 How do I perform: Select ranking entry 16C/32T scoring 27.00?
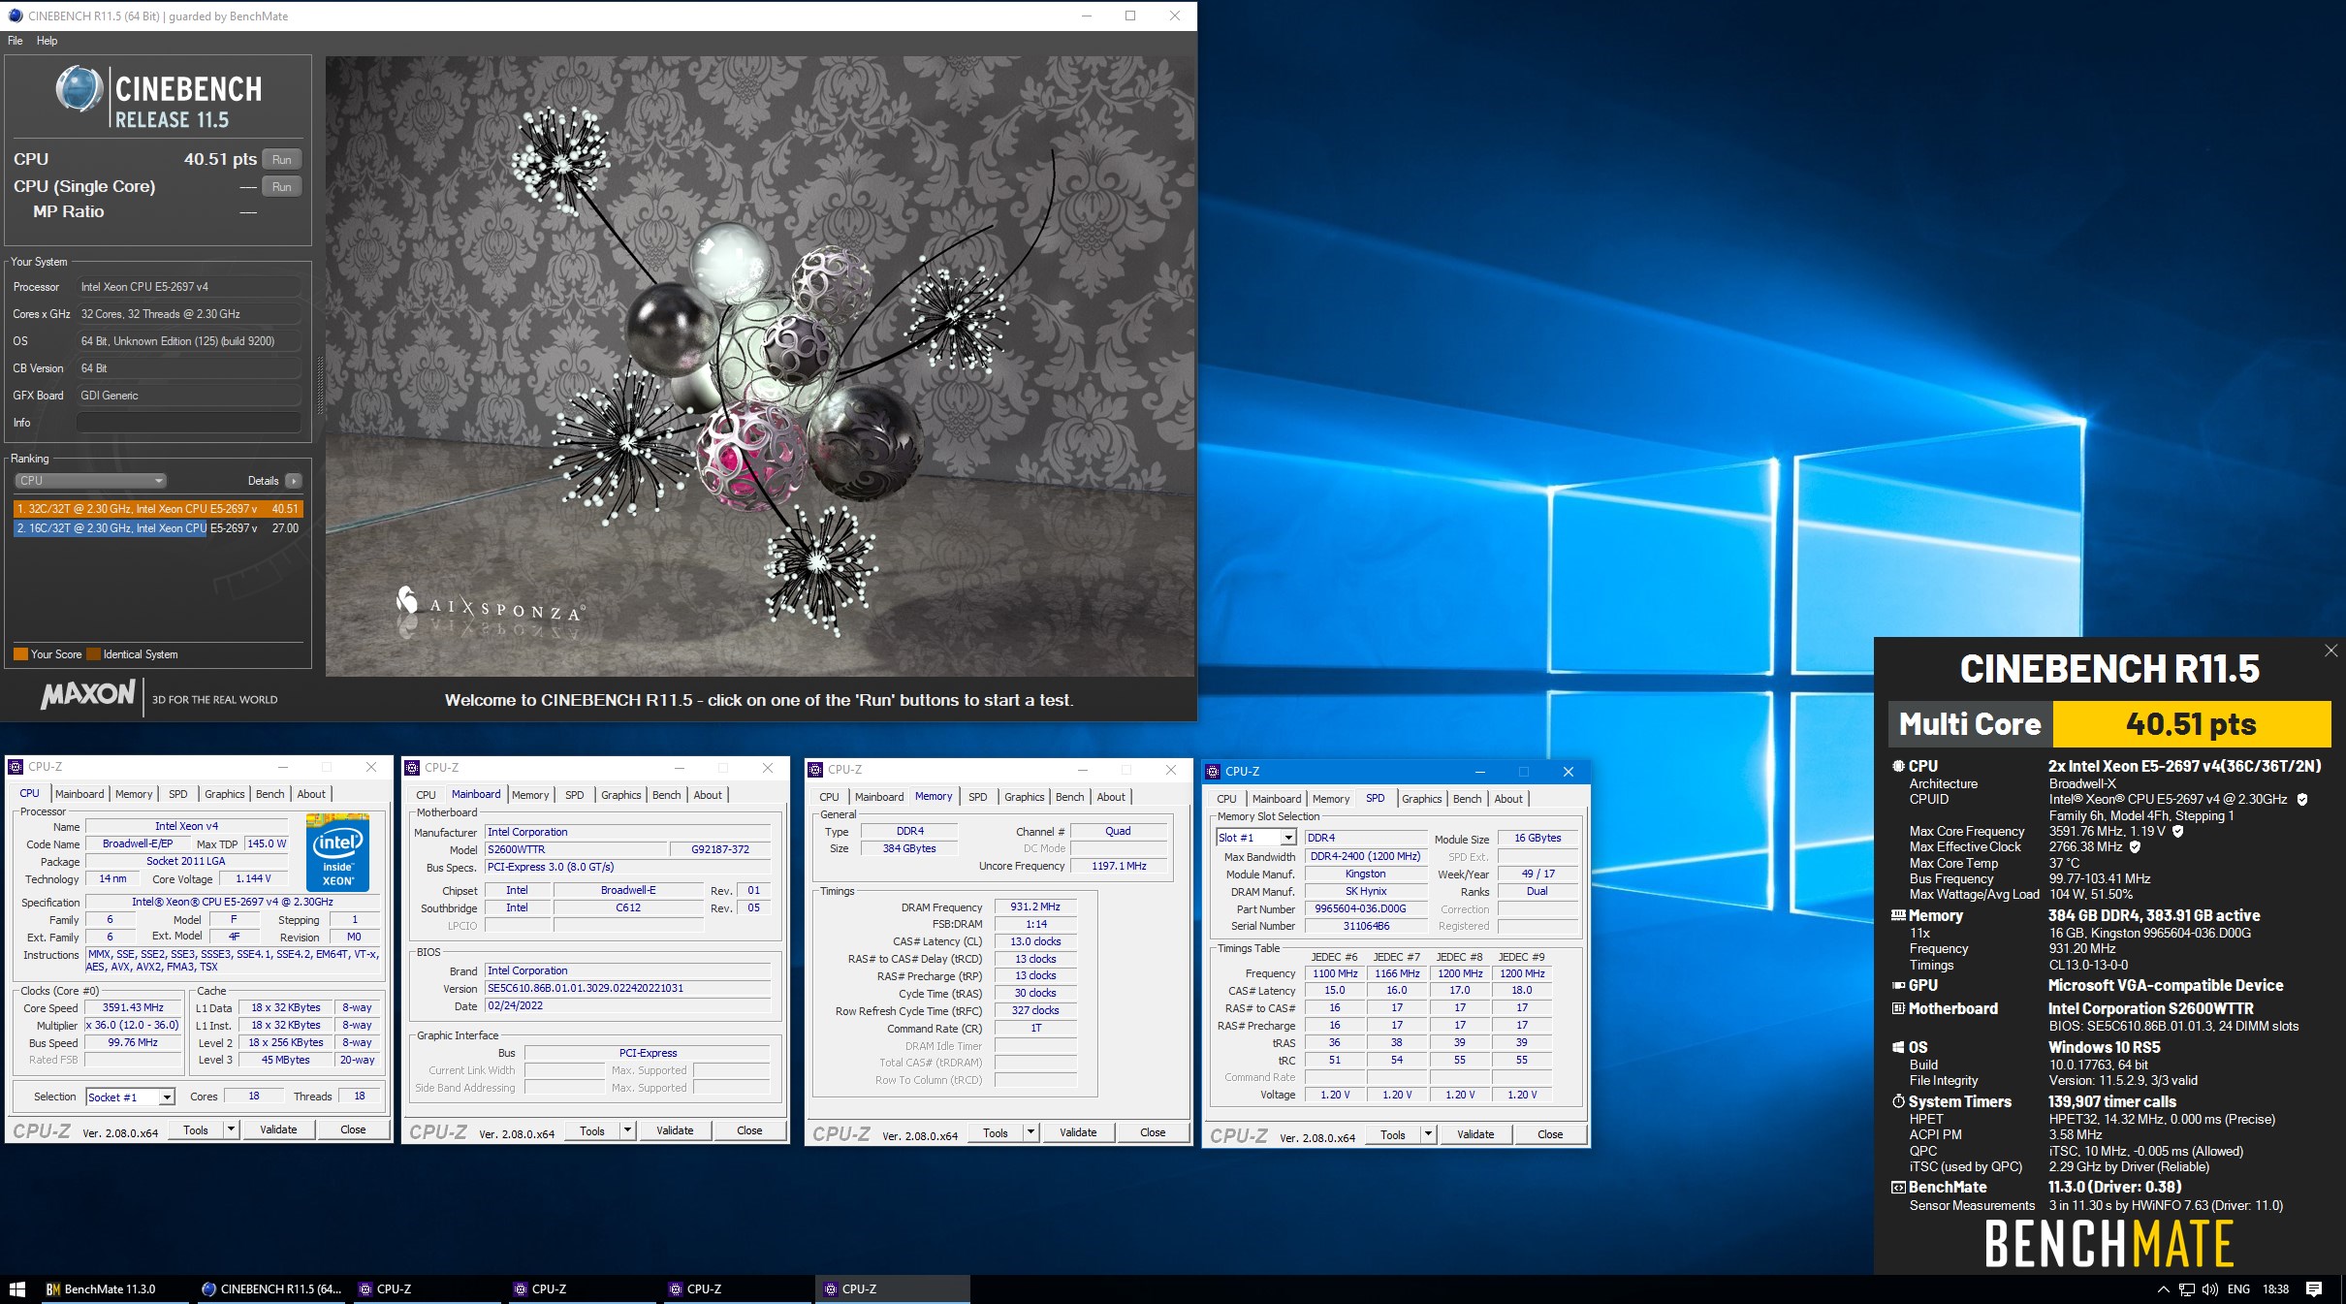point(158,528)
